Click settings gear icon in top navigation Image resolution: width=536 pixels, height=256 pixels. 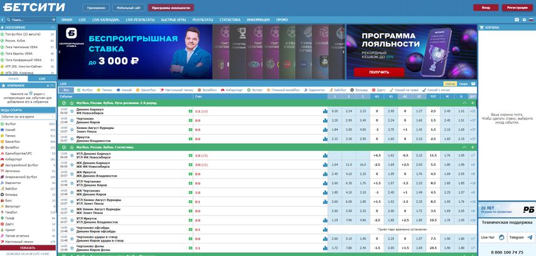[x=524, y=20]
